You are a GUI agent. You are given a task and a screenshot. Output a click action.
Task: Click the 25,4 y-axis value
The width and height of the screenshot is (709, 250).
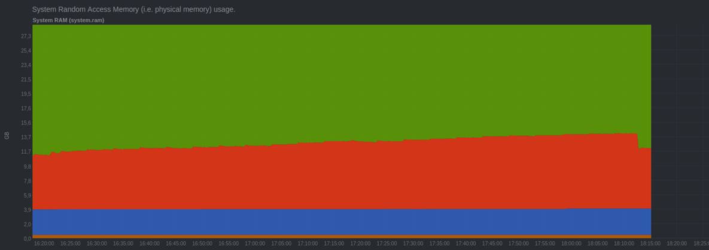26,51
